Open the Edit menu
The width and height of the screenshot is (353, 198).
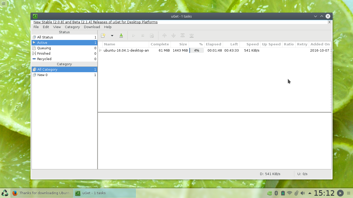(46, 27)
